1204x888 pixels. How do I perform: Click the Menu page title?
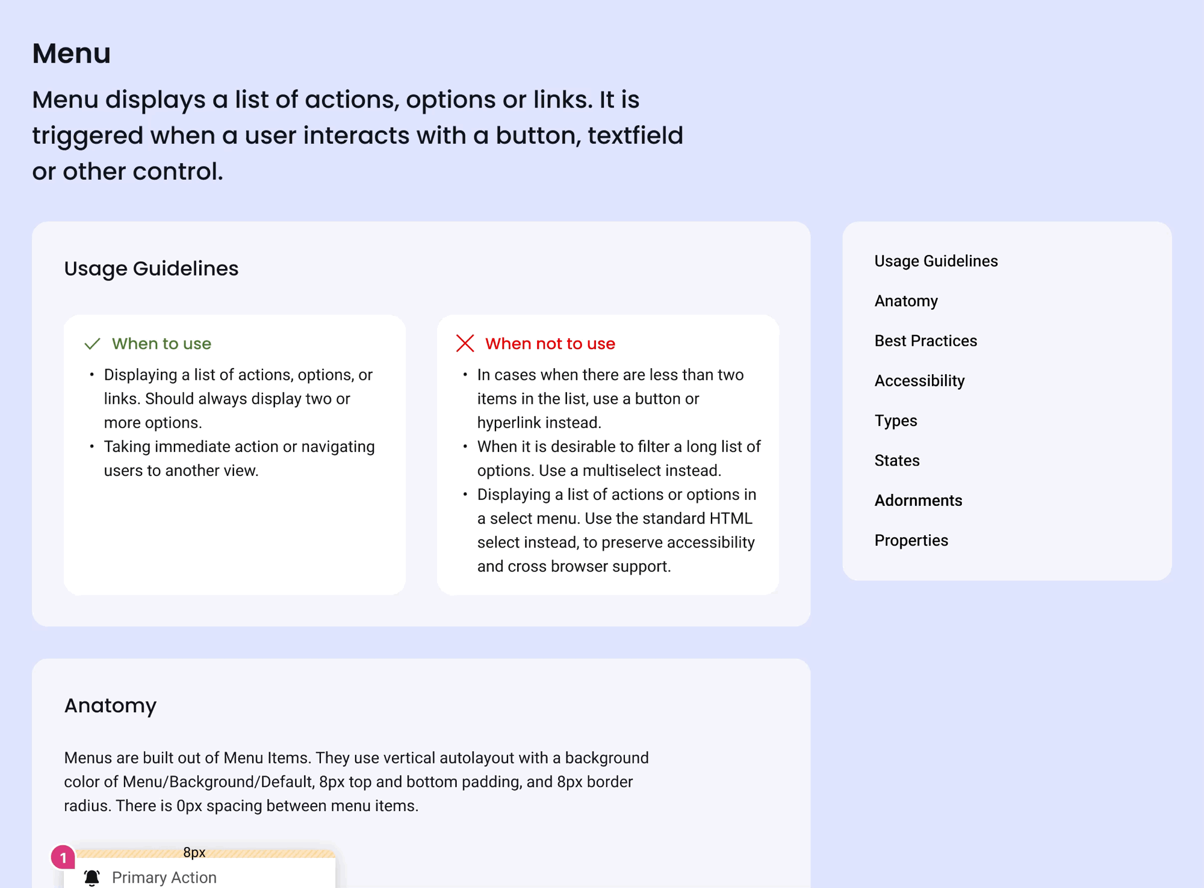72,53
